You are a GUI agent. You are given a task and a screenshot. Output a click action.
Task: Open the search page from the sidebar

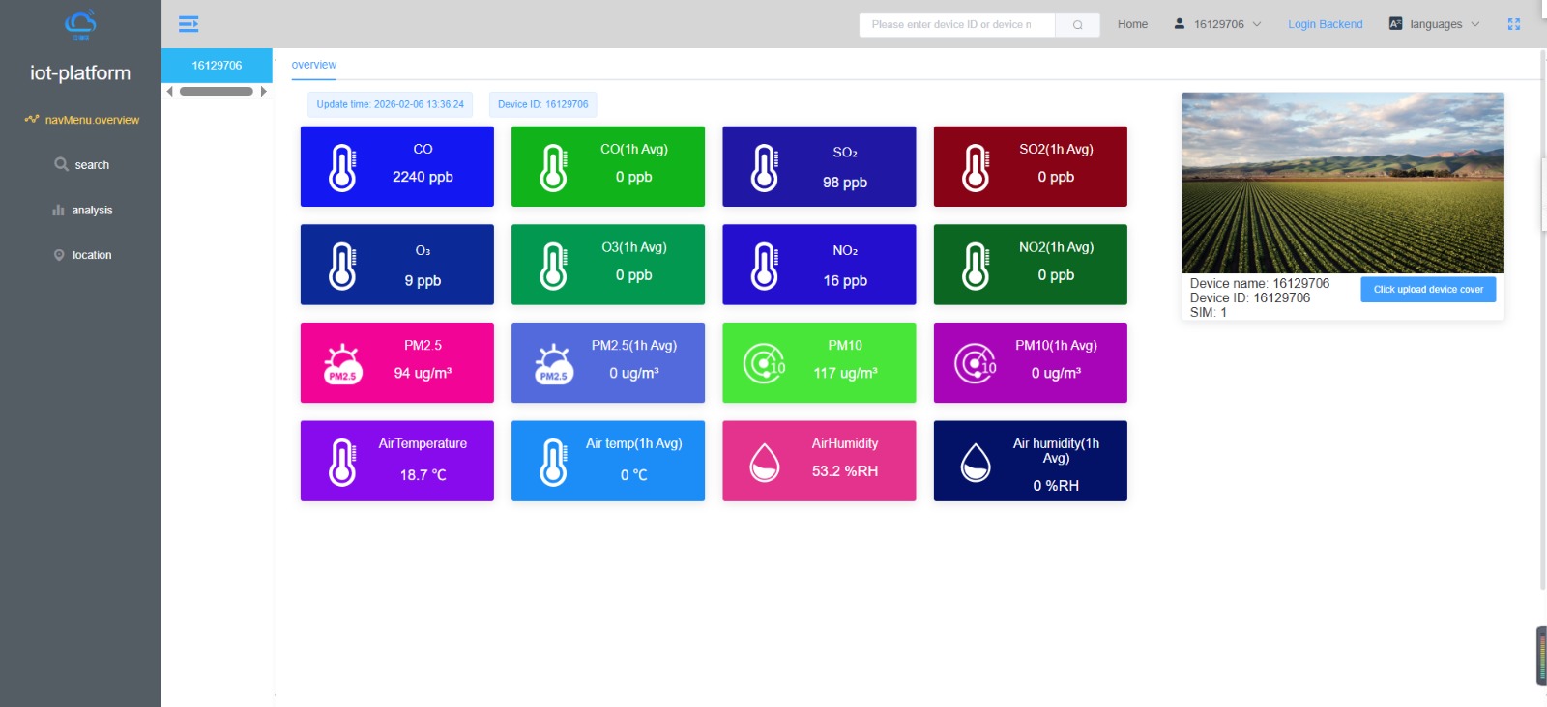[81, 165]
